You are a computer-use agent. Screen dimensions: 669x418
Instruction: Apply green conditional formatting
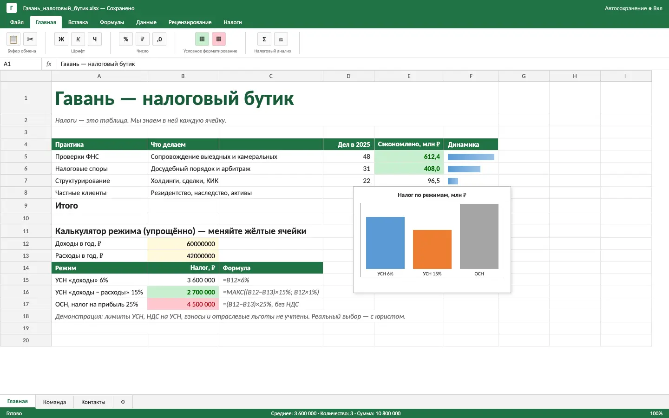[x=202, y=39]
